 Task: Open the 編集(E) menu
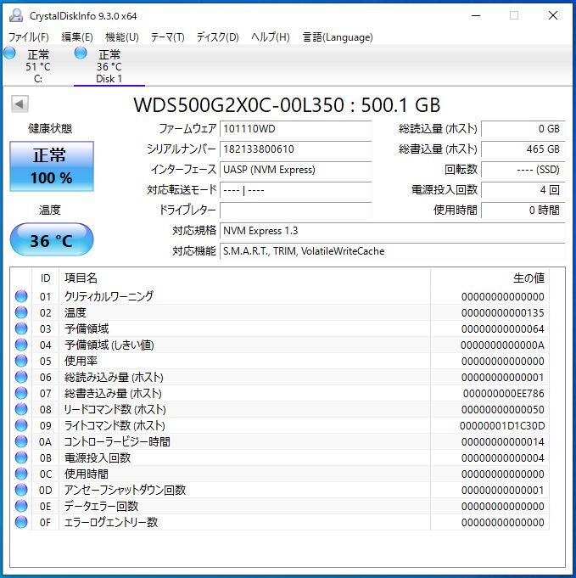[x=77, y=37]
